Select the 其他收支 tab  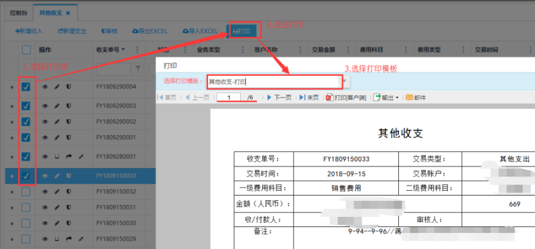click(51, 12)
